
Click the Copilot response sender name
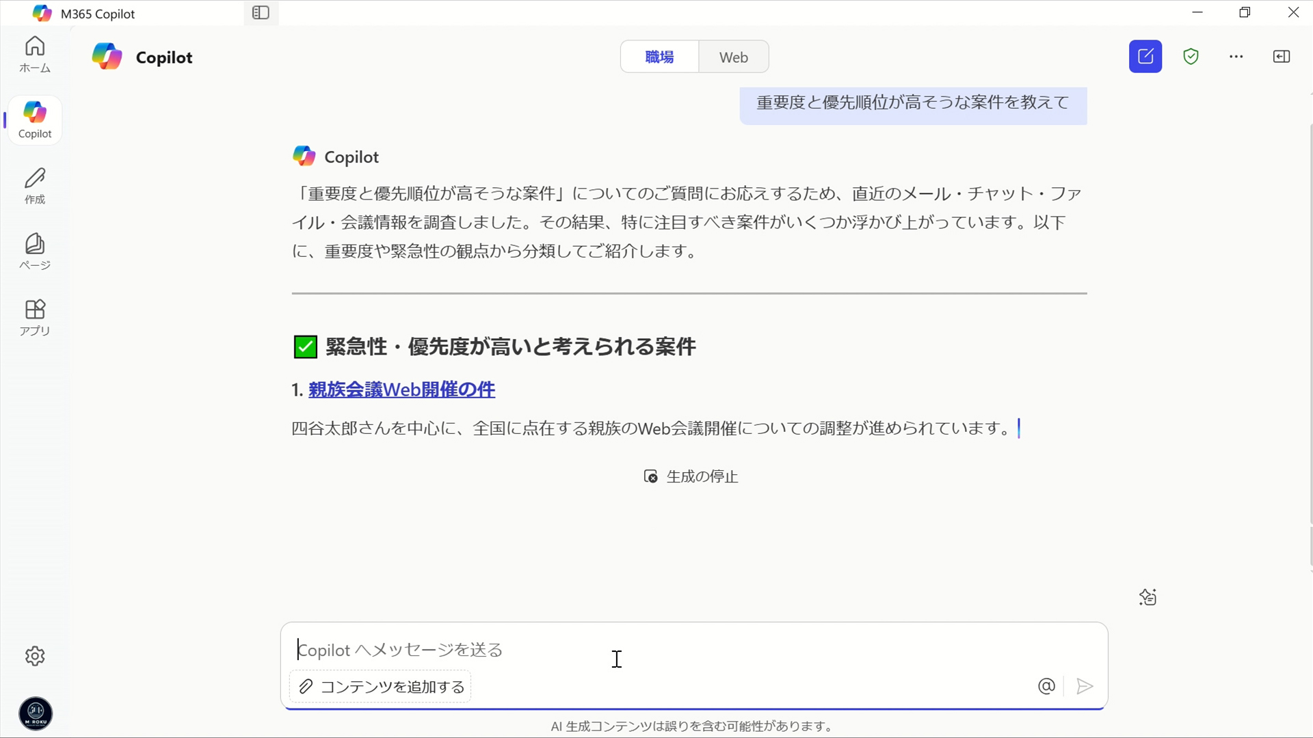click(x=351, y=157)
